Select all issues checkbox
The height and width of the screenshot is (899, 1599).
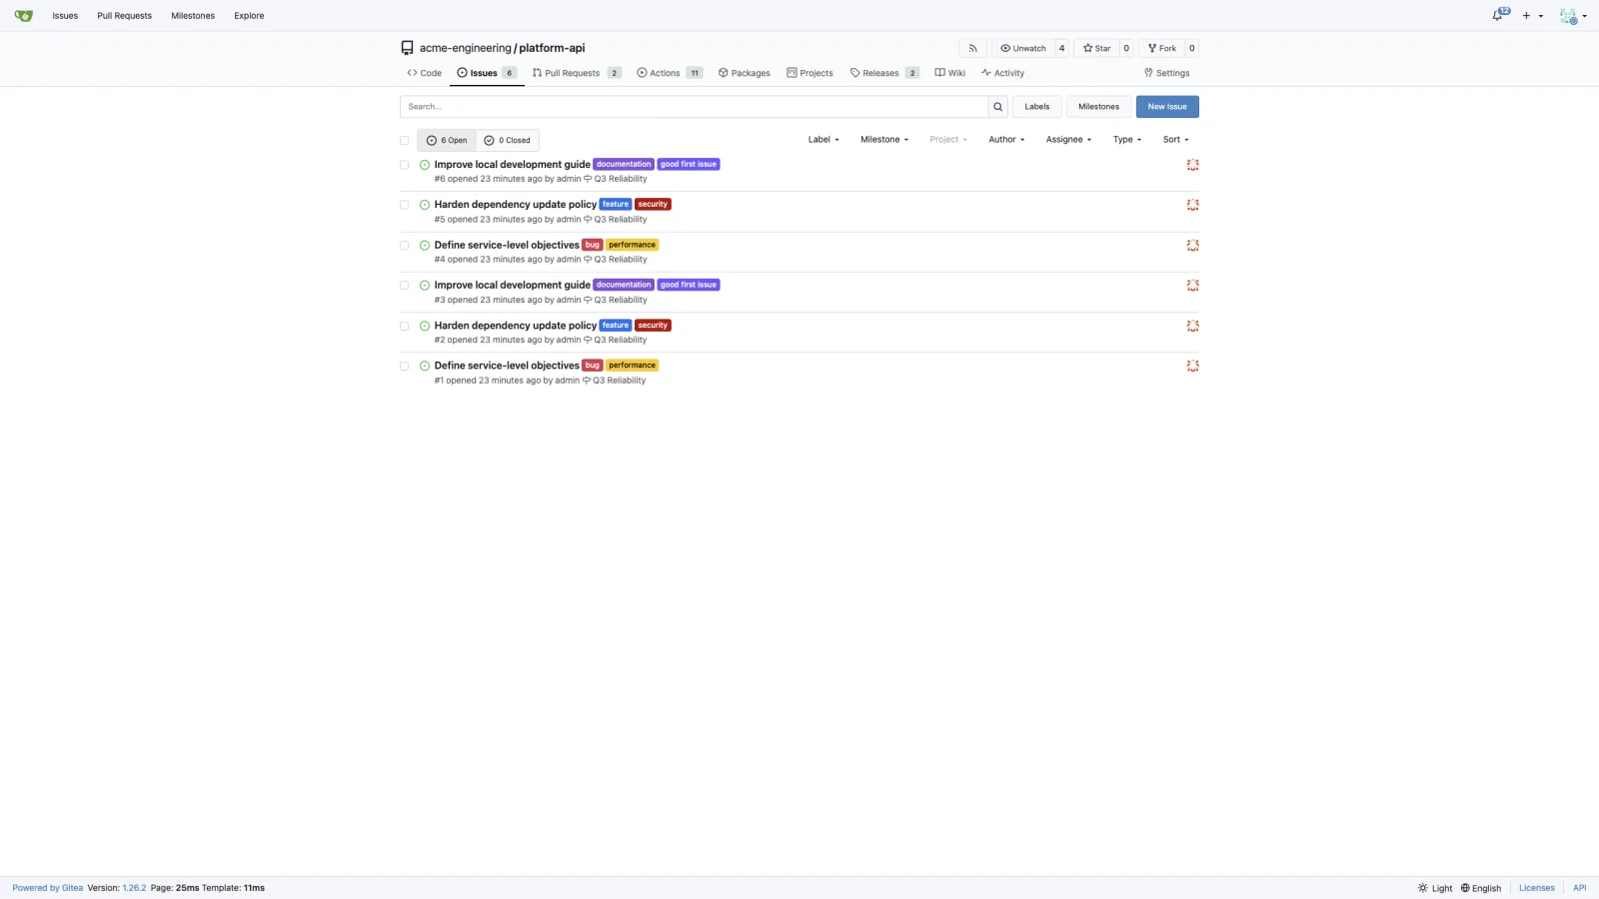pyautogui.click(x=404, y=141)
